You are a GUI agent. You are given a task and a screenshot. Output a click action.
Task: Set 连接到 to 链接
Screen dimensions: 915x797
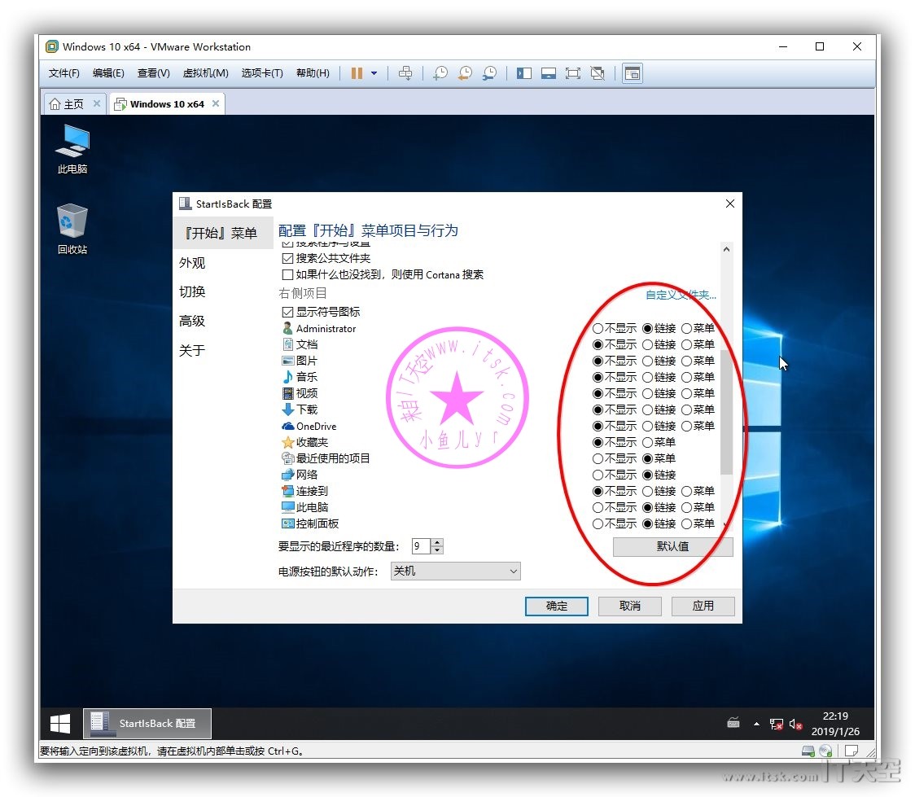(648, 492)
